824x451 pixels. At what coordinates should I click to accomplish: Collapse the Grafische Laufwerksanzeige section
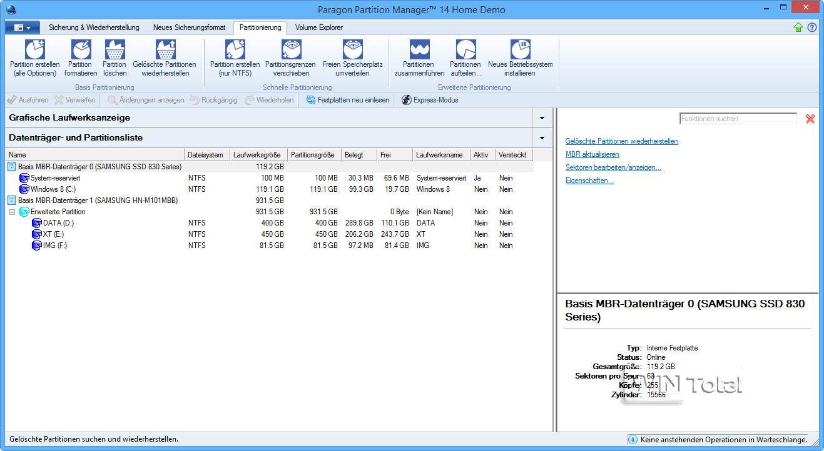tap(542, 117)
